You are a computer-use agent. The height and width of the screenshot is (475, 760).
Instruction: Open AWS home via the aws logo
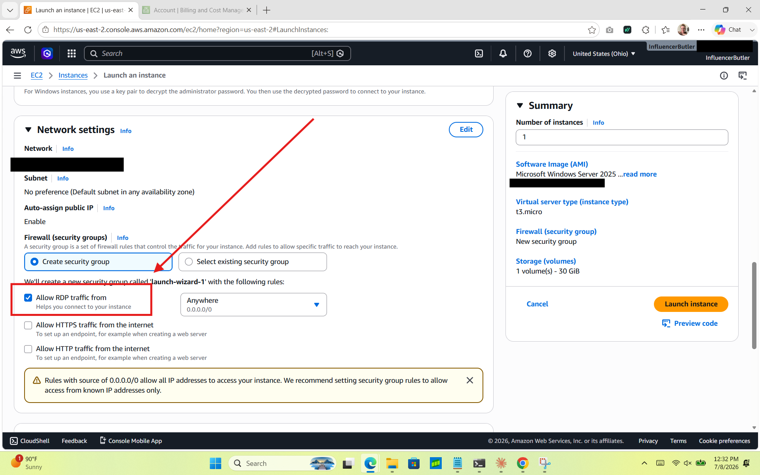[x=18, y=53]
